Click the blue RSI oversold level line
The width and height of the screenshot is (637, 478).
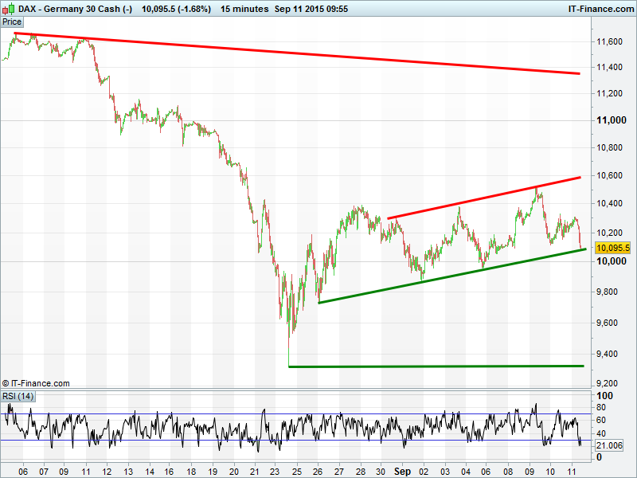[239, 440]
